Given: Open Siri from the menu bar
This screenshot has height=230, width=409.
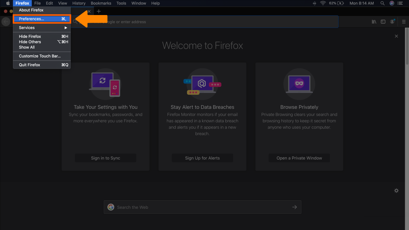Looking at the screenshot, I should click(x=392, y=3).
